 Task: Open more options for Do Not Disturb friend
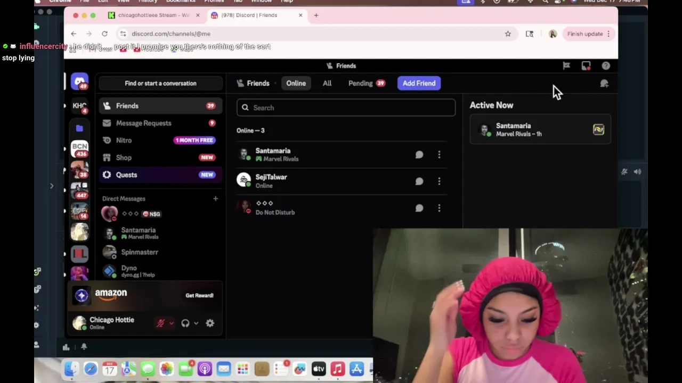[x=439, y=208]
